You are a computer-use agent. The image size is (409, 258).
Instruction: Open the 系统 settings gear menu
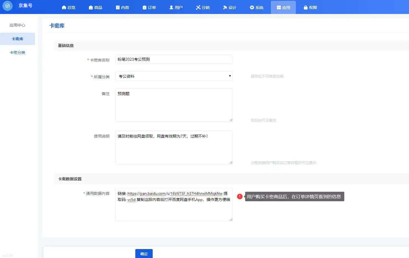[256, 8]
